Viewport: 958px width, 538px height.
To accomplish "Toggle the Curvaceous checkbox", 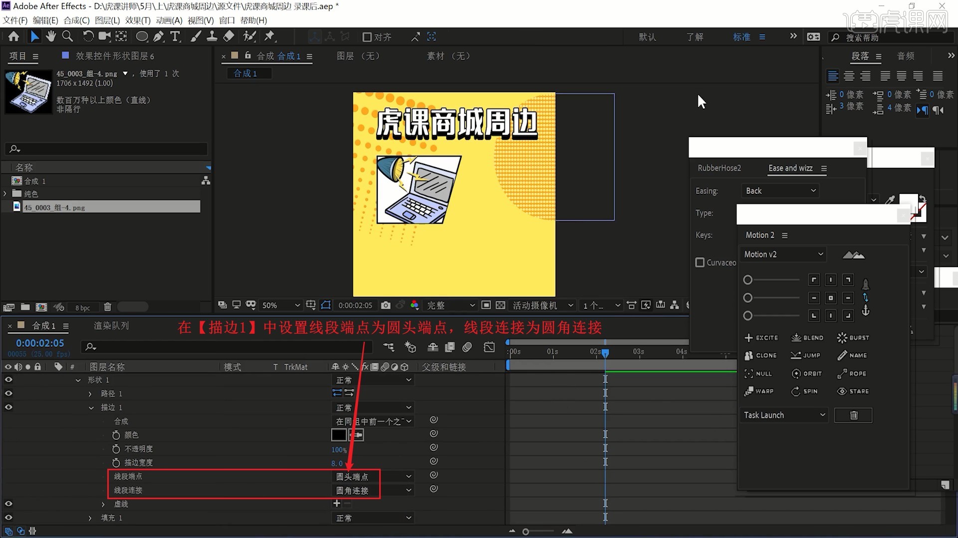I will click(x=700, y=262).
